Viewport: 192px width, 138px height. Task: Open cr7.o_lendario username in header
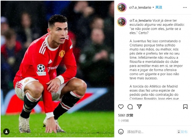(x=140, y=8)
